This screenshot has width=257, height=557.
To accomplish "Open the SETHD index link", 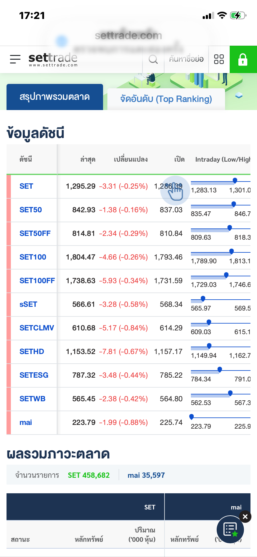I will point(32,352).
